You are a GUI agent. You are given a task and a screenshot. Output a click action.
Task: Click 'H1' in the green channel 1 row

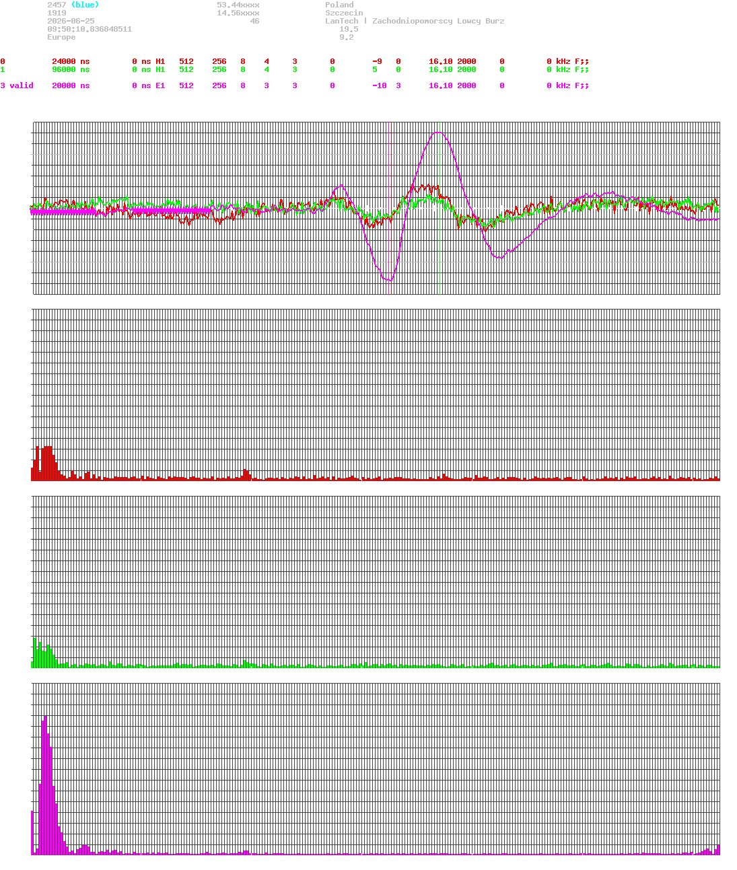coord(160,69)
